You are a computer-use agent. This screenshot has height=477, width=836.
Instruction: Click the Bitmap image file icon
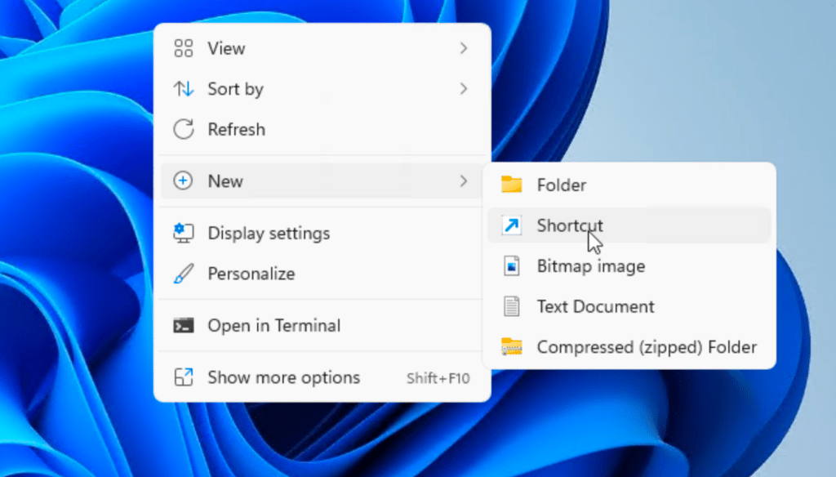(x=512, y=266)
